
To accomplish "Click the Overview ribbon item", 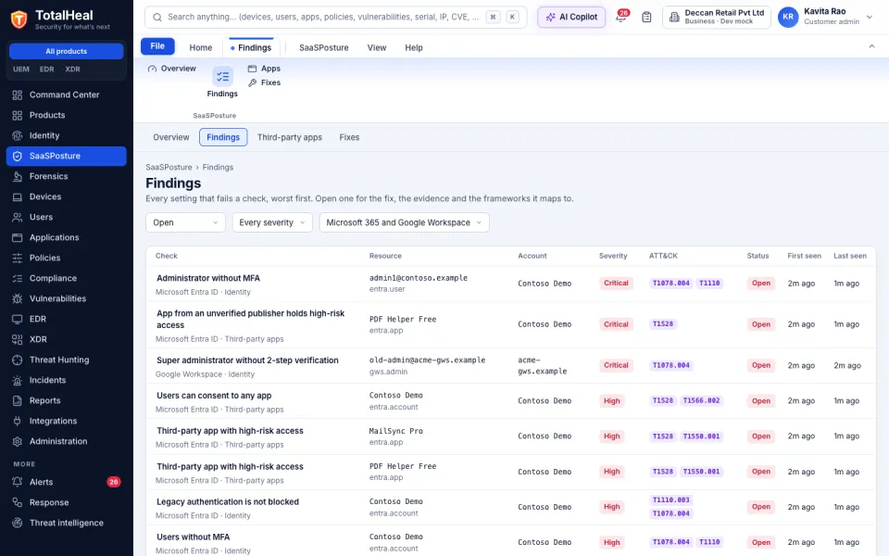I will 172,69.
